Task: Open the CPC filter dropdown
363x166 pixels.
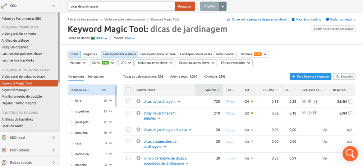Action: click(126, 63)
